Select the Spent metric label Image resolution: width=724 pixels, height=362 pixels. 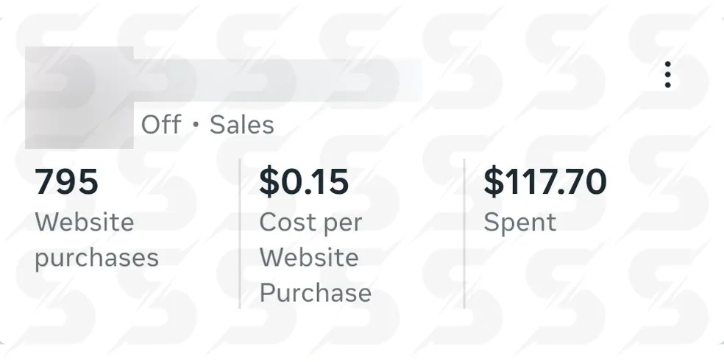pyautogui.click(x=519, y=222)
